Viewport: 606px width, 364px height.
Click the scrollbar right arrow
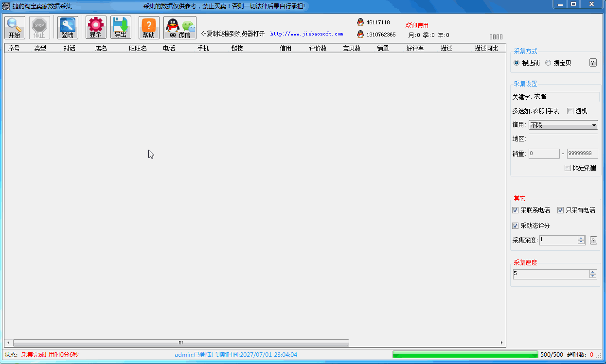click(502, 343)
